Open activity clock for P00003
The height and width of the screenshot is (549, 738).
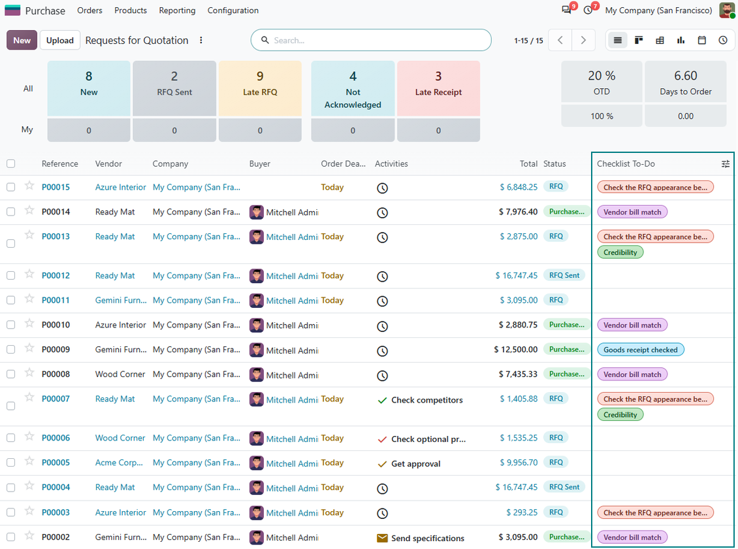(x=382, y=513)
